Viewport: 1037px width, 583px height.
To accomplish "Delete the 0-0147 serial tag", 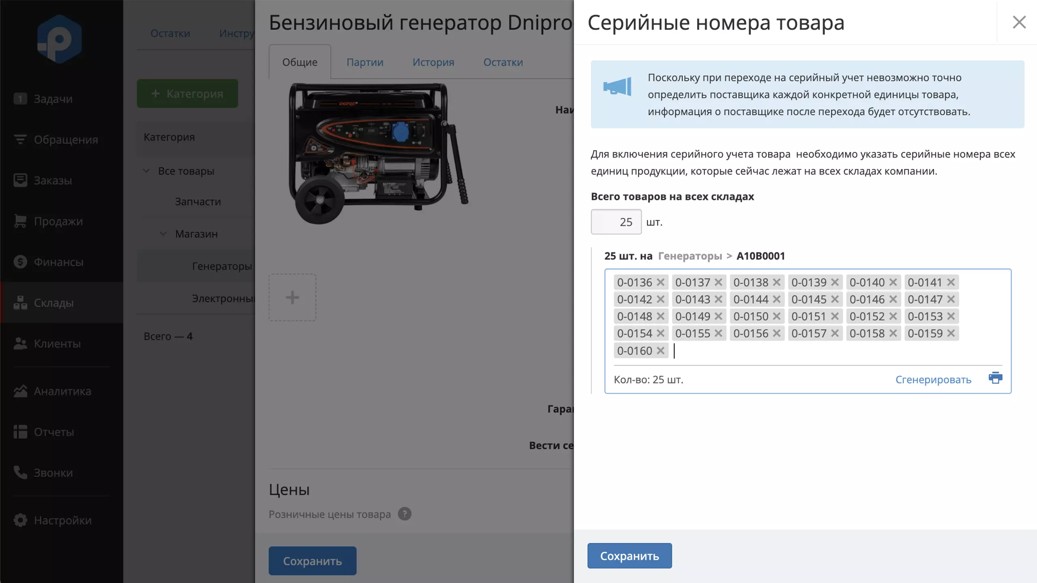I will 951,299.
